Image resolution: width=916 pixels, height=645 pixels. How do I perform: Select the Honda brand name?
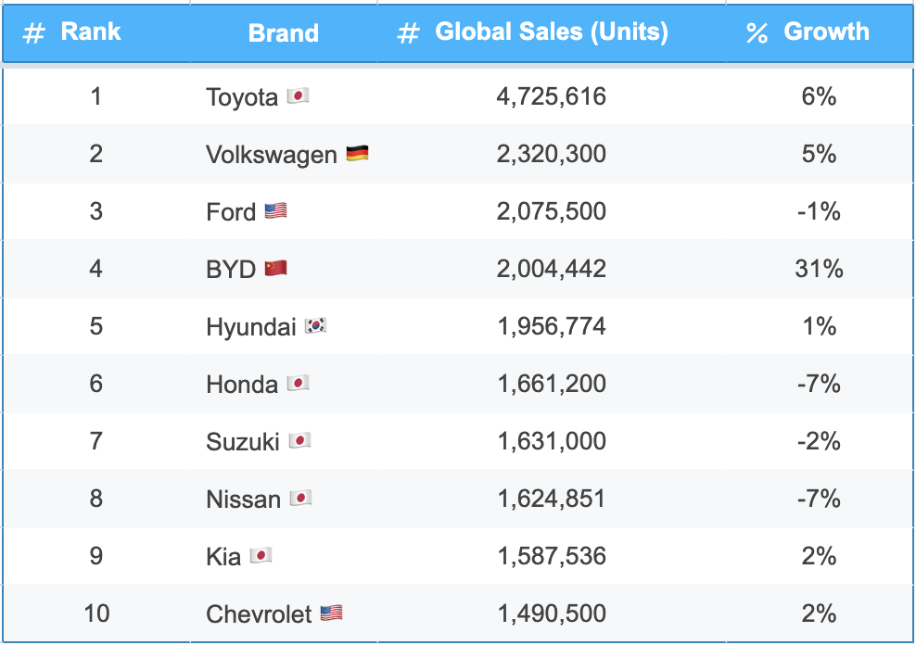coord(242,384)
